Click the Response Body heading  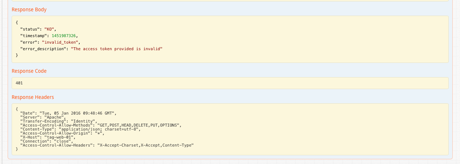pyautogui.click(x=29, y=9)
